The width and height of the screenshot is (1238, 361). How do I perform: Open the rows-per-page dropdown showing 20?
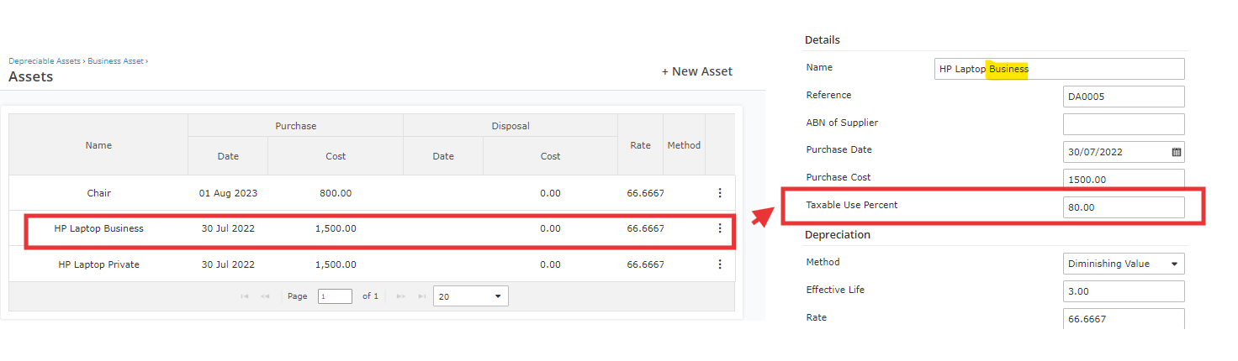(x=471, y=296)
